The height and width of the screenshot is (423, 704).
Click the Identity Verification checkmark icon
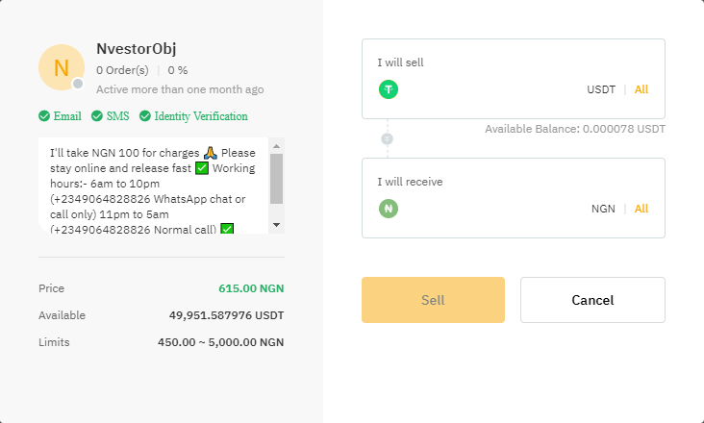tap(145, 116)
